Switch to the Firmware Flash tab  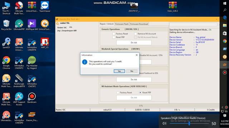122,24
